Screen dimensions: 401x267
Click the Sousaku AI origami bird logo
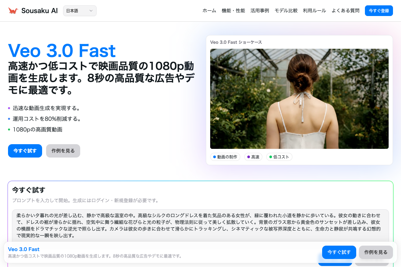[13, 11]
